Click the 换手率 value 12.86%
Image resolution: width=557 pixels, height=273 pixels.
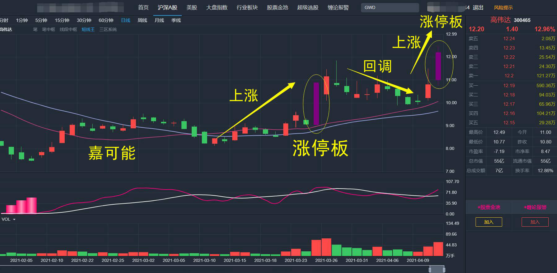(x=546, y=171)
